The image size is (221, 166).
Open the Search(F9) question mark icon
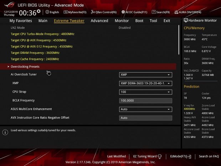[154, 12]
